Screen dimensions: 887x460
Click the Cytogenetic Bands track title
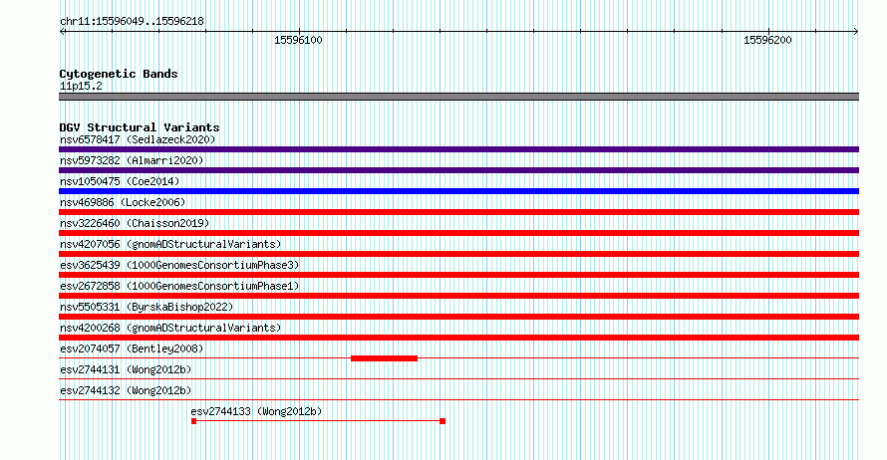119,74
